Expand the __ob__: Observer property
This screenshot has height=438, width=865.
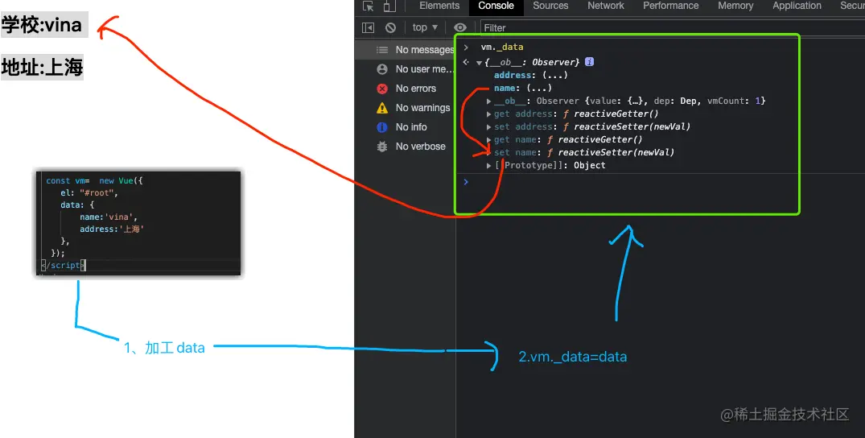[x=488, y=101]
